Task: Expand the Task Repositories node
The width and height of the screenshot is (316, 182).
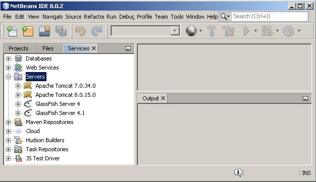Action: 8,149
